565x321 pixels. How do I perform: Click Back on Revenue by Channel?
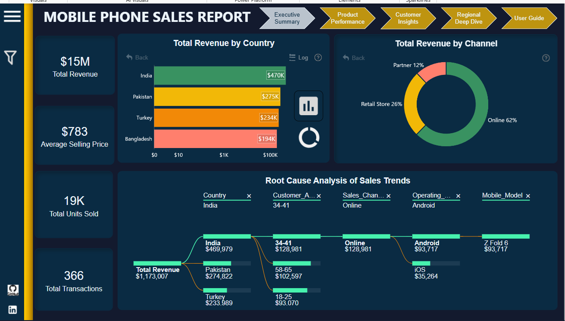tap(354, 58)
